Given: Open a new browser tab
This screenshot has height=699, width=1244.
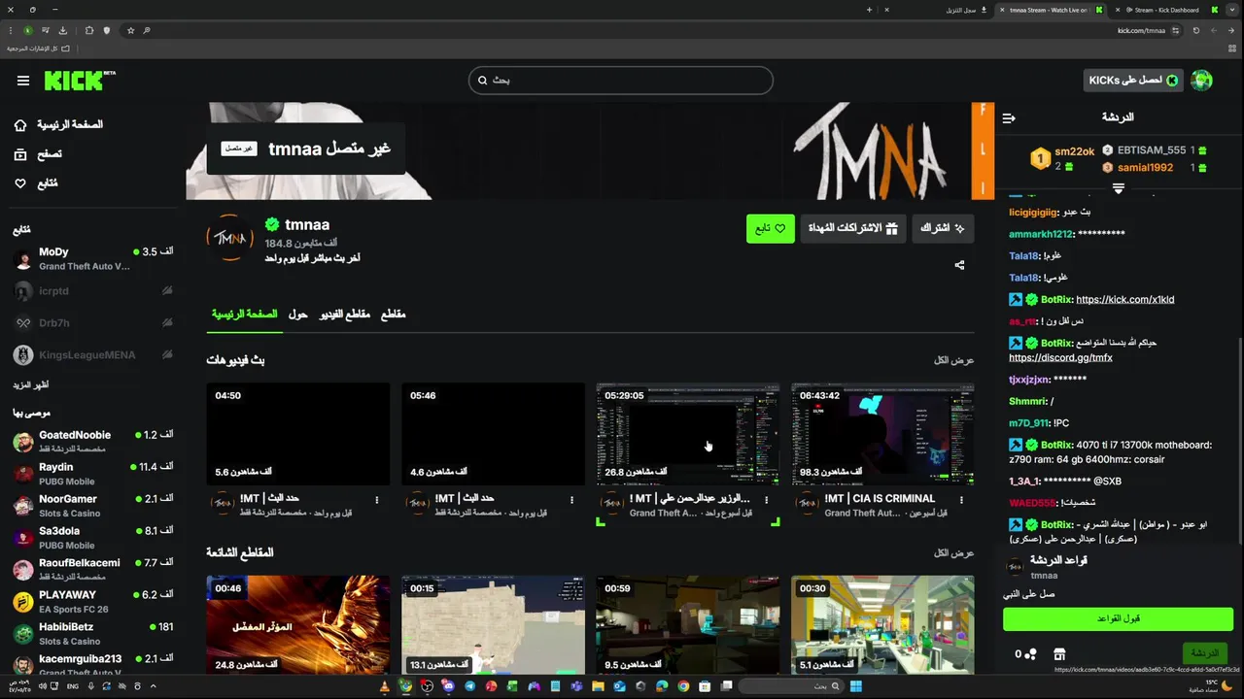Looking at the screenshot, I should pos(869,10).
